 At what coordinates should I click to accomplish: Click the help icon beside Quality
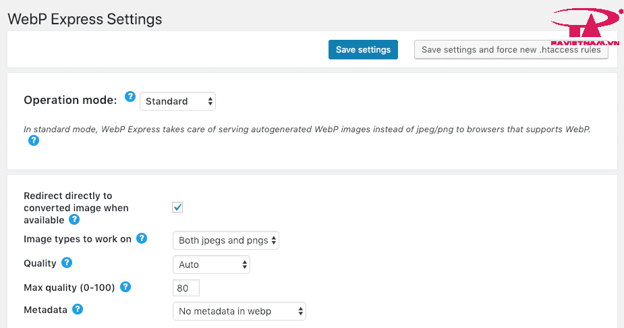click(x=67, y=263)
